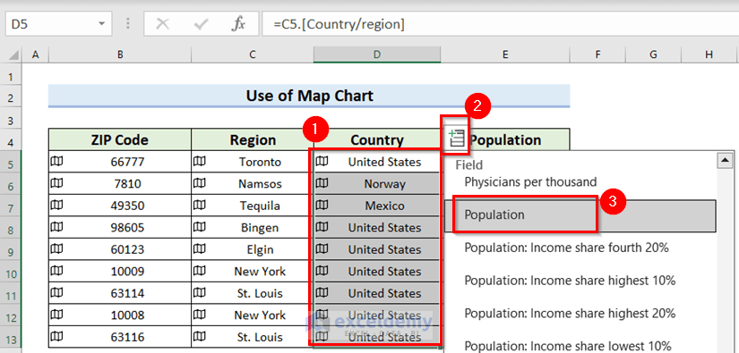Open the Name Box dropdown arrow
This screenshot has width=739, height=353.
pos(102,24)
